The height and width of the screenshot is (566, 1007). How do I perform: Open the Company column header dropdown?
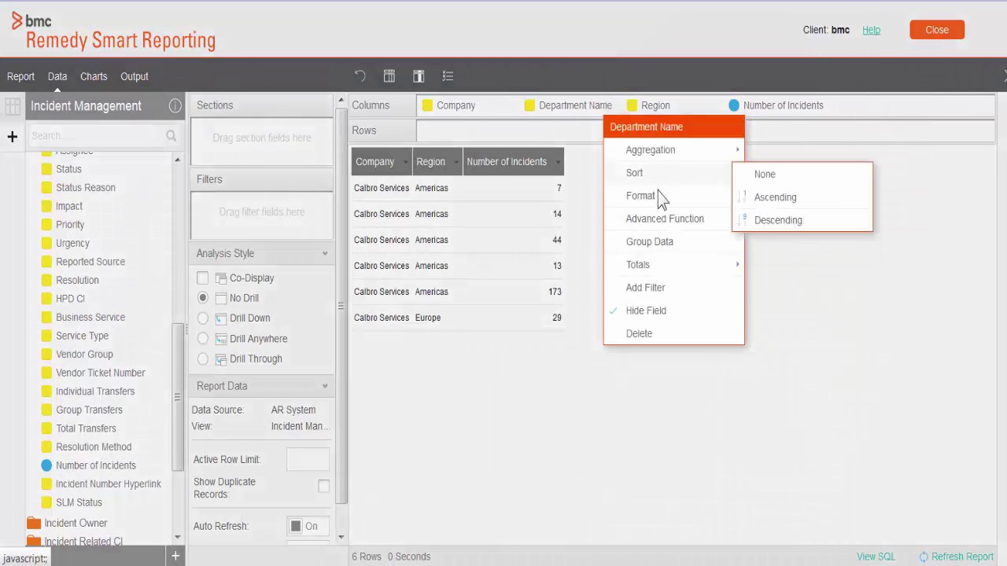click(x=406, y=162)
